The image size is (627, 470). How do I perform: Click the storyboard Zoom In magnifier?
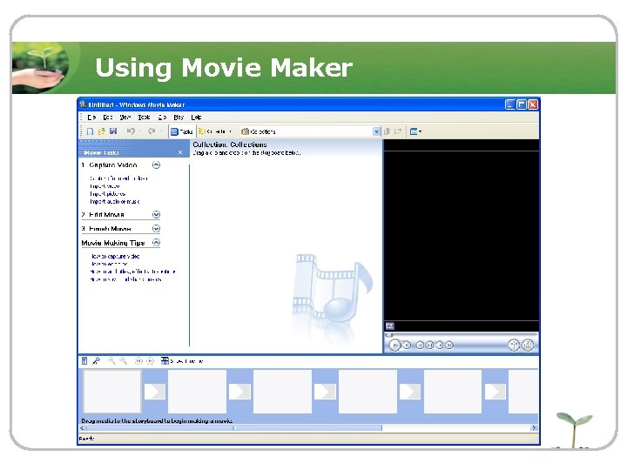click(111, 361)
